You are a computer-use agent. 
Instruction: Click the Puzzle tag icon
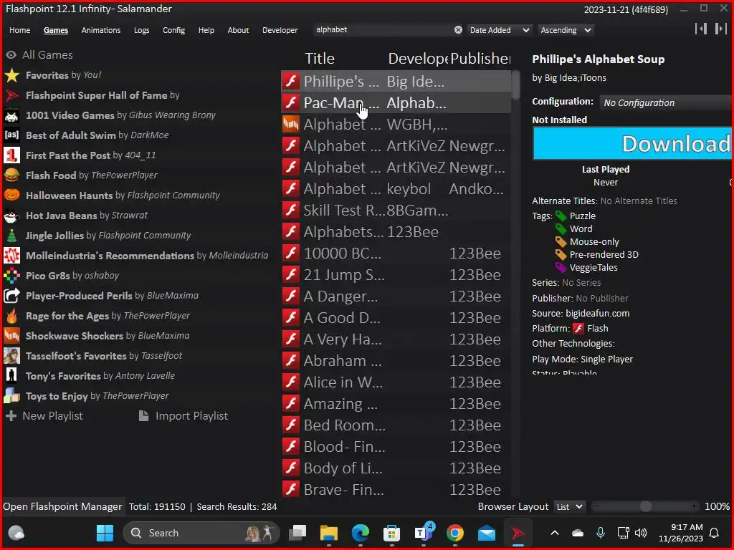561,216
